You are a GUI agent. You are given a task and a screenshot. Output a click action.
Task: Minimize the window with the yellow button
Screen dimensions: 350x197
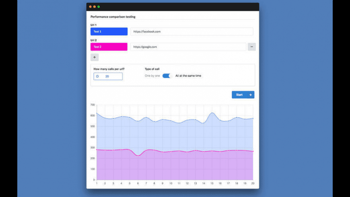point(95,7)
